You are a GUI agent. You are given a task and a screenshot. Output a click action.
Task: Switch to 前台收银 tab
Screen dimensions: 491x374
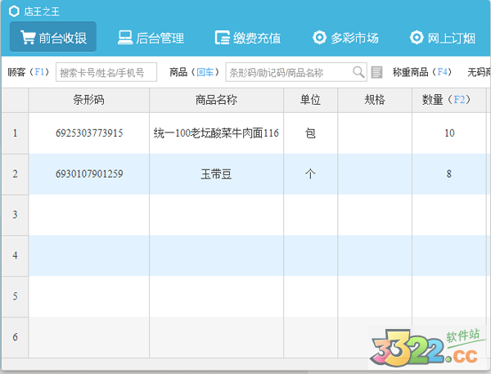click(53, 37)
